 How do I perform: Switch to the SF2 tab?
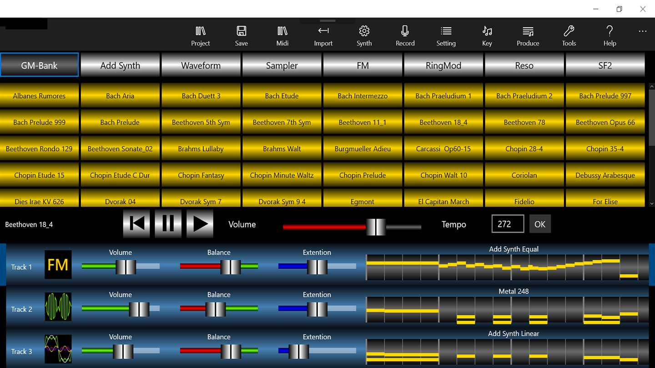point(605,65)
